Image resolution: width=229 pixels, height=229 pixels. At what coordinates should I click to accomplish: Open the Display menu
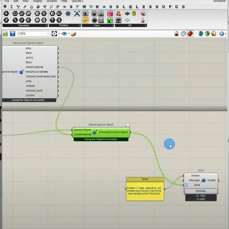pos(37,1)
